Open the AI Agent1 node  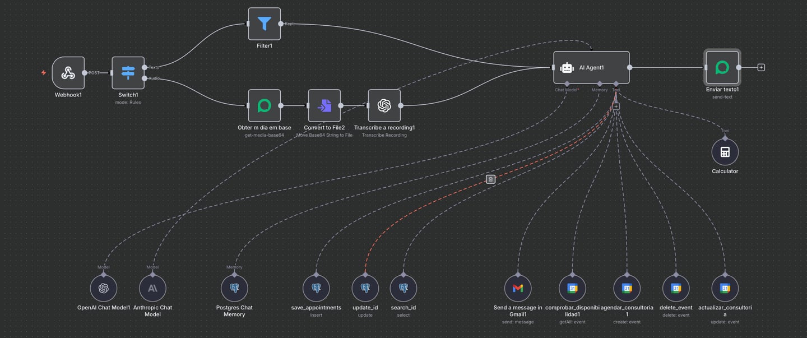tap(591, 67)
